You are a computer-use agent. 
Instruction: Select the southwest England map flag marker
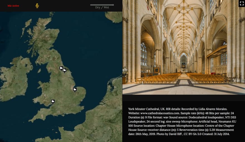tap(53, 102)
